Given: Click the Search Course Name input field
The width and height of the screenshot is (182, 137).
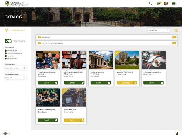Looking at the screenshot, I should (x=14, y=68).
